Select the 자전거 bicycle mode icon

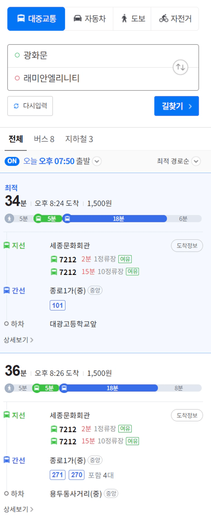point(164,18)
